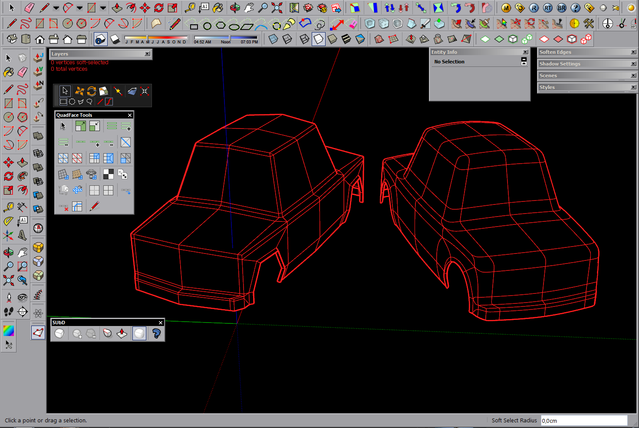639x428 pixels.
Task: Toggle SUbD subdivision on the first SUbD icon
Action: [x=59, y=333]
